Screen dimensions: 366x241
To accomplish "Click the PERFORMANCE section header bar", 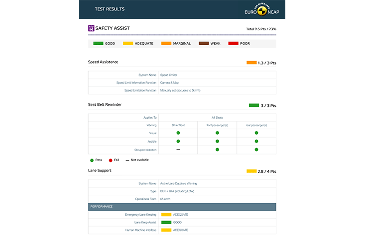I will 182,206.
